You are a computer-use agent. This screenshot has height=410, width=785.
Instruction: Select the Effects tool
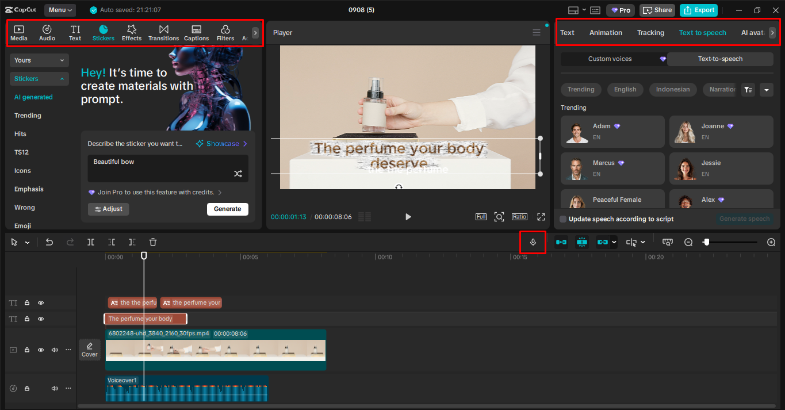coord(132,32)
